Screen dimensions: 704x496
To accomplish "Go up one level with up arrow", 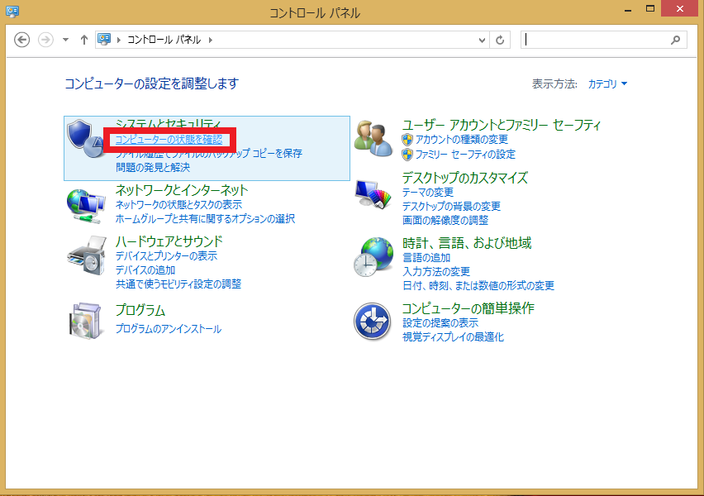I will click(x=84, y=40).
